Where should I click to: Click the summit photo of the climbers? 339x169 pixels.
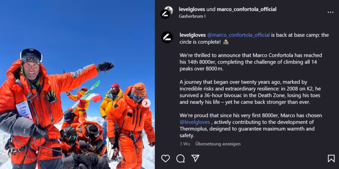(77, 84)
